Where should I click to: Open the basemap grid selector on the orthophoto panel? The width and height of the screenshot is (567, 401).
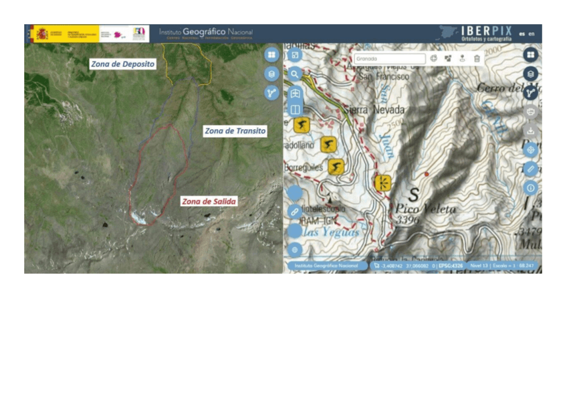271,55
